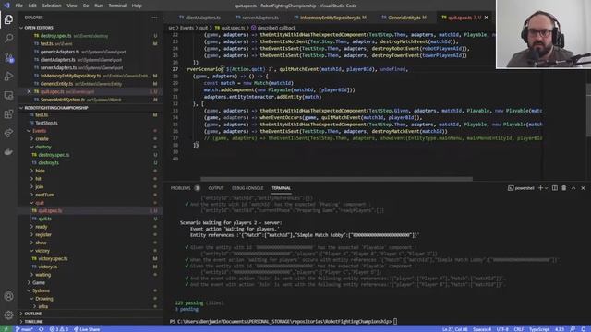Image resolution: width=591 pixels, height=332 pixels.
Task: Expand the Game folder
Action: pos(39,283)
